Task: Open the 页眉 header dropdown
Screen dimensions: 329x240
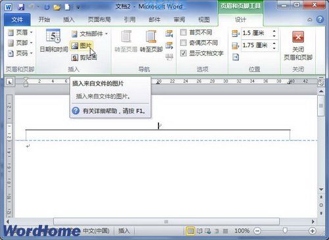Action: [x=20, y=33]
